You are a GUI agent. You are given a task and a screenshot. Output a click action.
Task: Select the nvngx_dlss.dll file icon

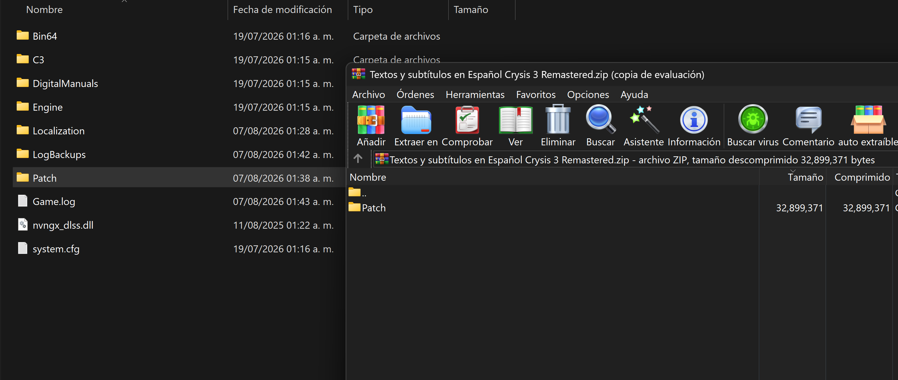[23, 224]
